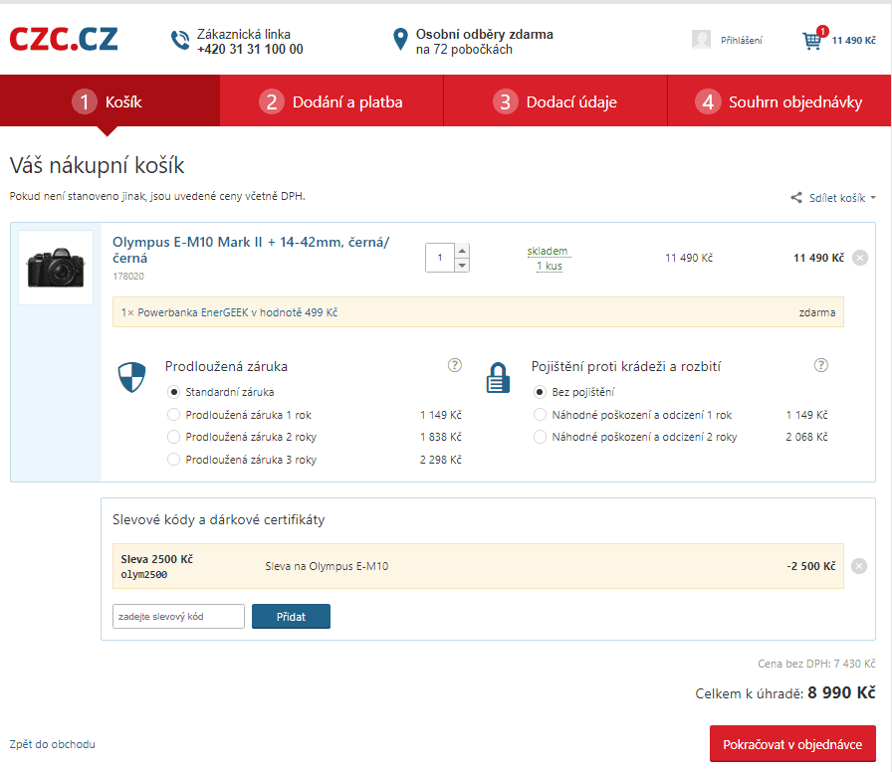Click the share cart icon
The height and width of the screenshot is (772, 892).
(796, 197)
